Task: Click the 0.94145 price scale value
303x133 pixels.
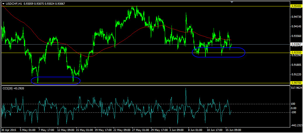Action: tap(296, 26)
